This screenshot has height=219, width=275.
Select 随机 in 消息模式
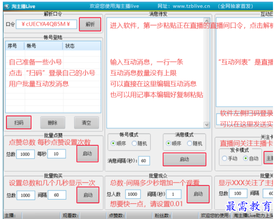click(x=195, y=143)
